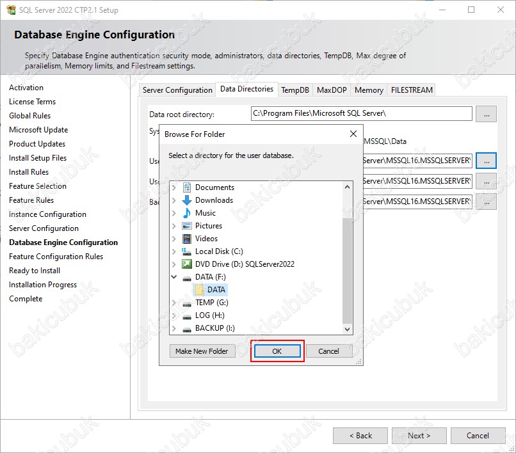Screen dimensions: 516x453
Task: Click the Videos filmstrip icon
Action: tap(186, 239)
